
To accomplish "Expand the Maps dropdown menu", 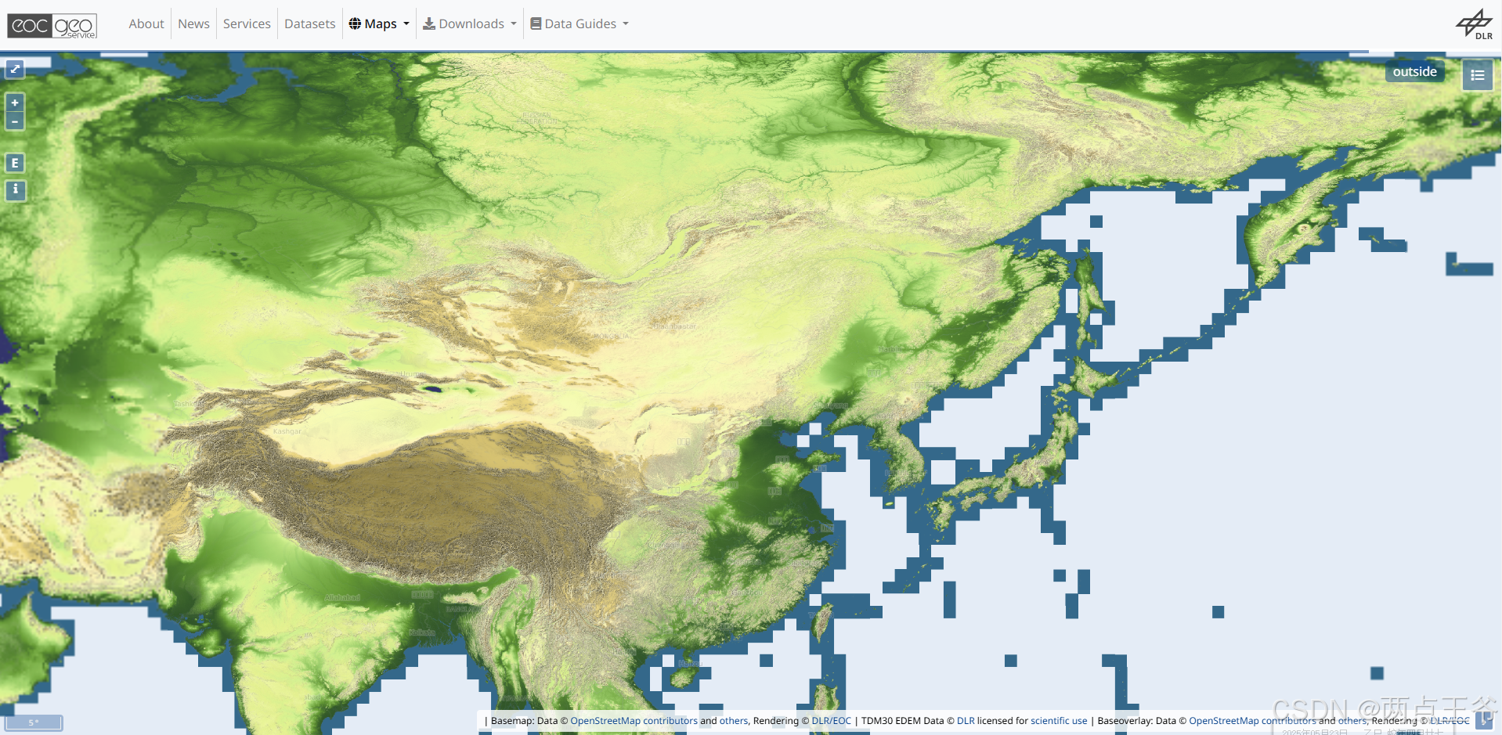I will pos(379,24).
